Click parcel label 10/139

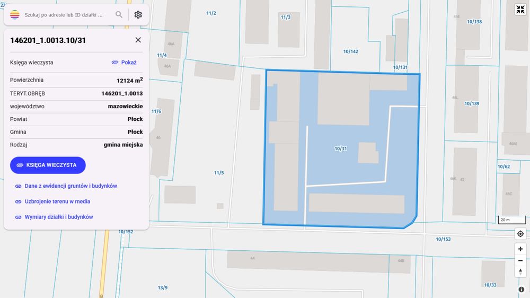pos(472,103)
